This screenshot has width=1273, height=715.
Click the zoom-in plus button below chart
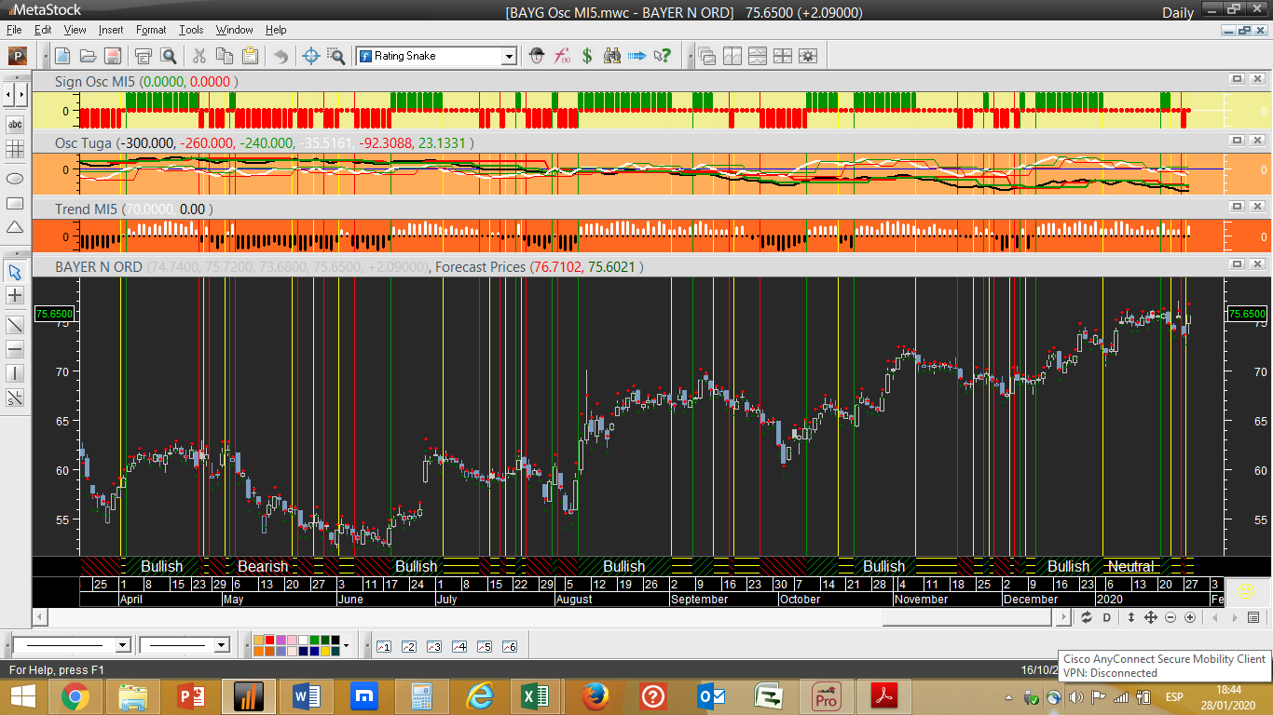(x=1190, y=617)
